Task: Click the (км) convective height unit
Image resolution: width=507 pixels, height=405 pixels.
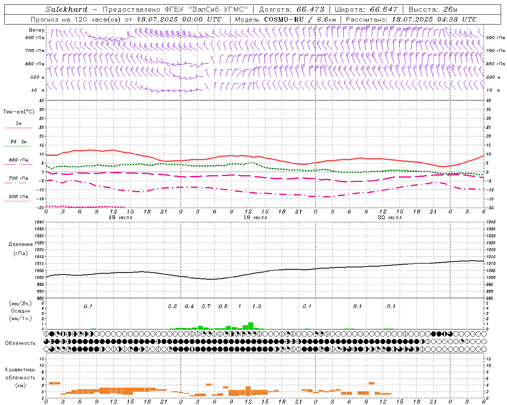Action: pos(21,385)
